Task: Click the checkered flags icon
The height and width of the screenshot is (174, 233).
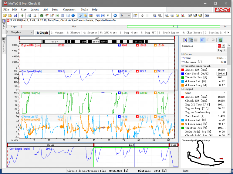Action: click(47, 15)
